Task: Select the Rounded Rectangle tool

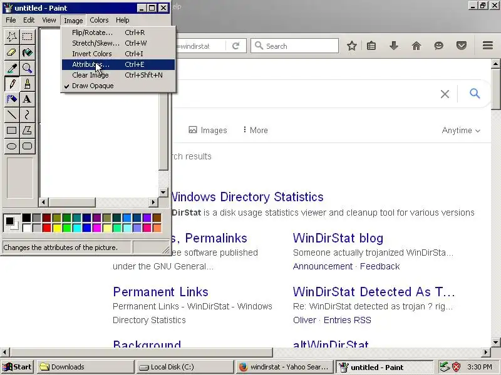Action: coord(27,146)
